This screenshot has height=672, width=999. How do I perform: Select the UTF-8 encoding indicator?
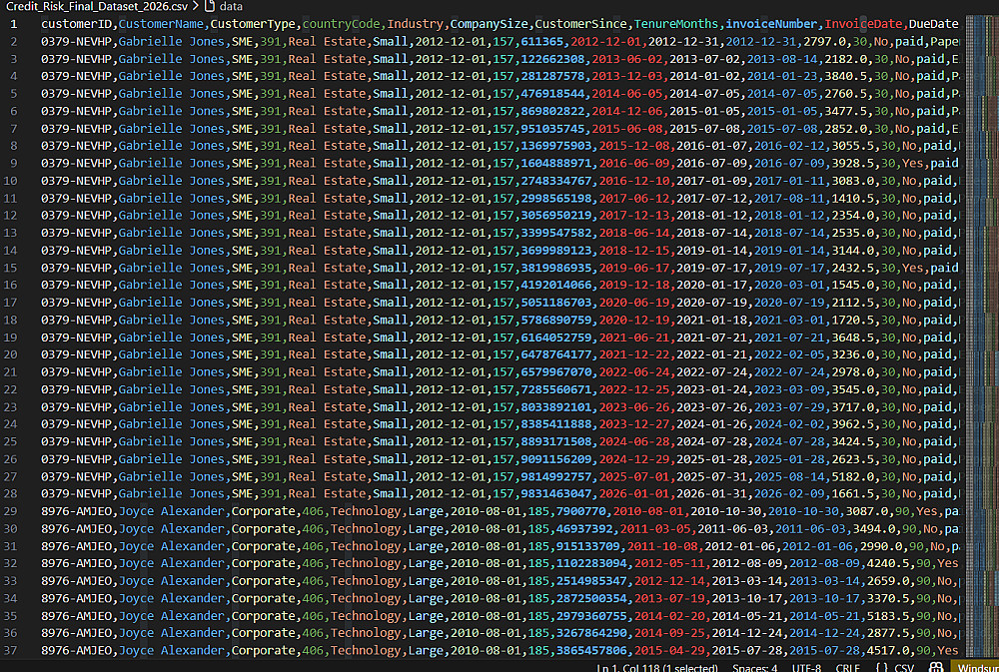pyautogui.click(x=807, y=668)
